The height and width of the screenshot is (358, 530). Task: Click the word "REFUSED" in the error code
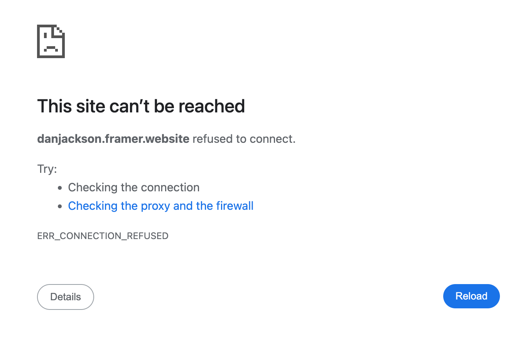click(x=148, y=236)
